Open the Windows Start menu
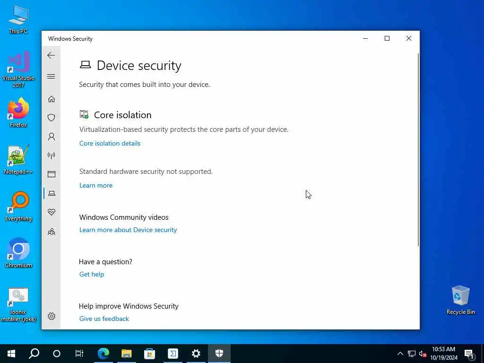The height and width of the screenshot is (363, 484). tap(11, 354)
